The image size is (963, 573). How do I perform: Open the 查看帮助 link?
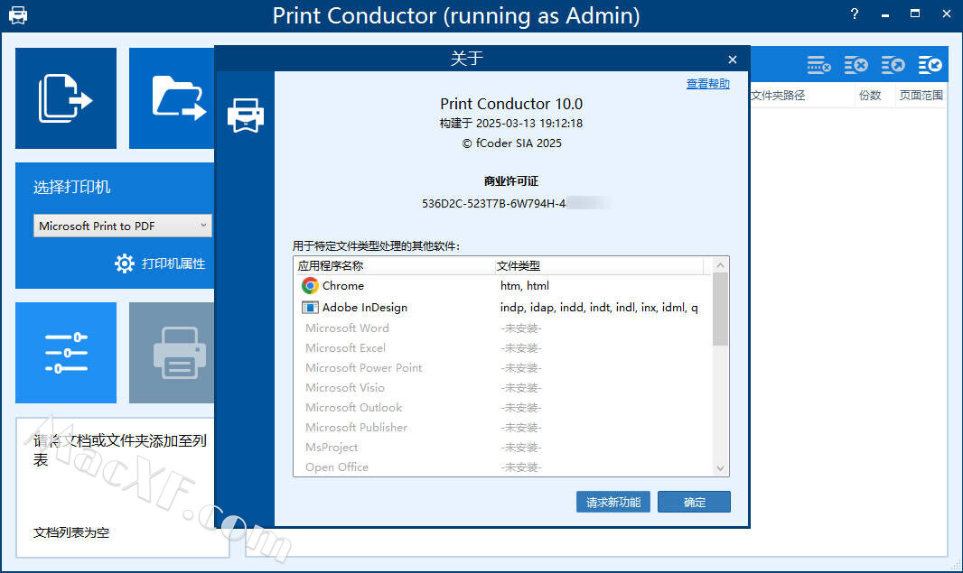707,84
